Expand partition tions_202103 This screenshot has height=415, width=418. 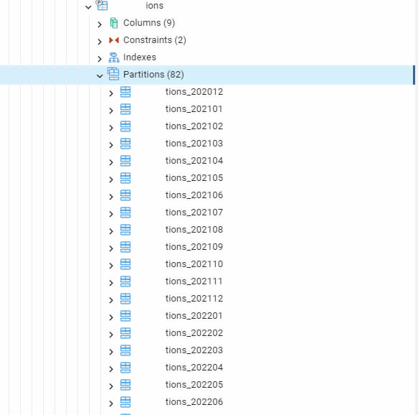111,145
